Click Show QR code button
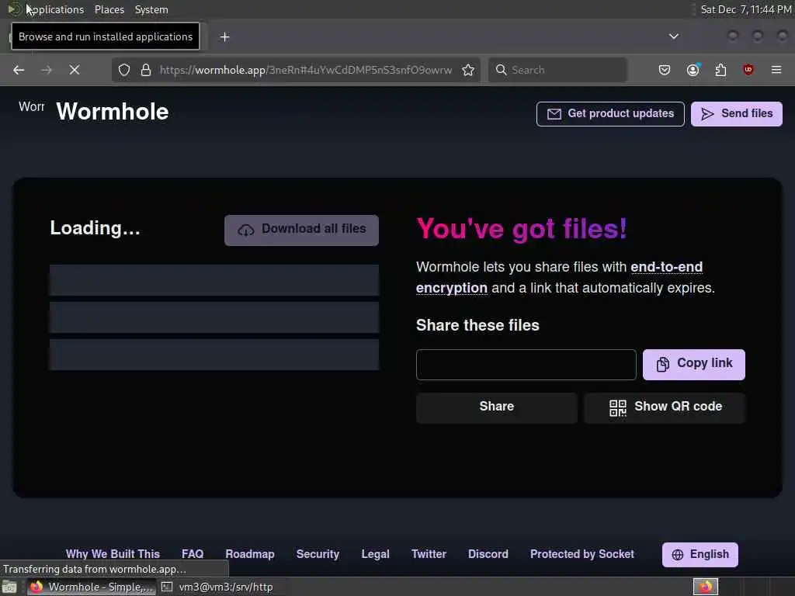 point(665,407)
